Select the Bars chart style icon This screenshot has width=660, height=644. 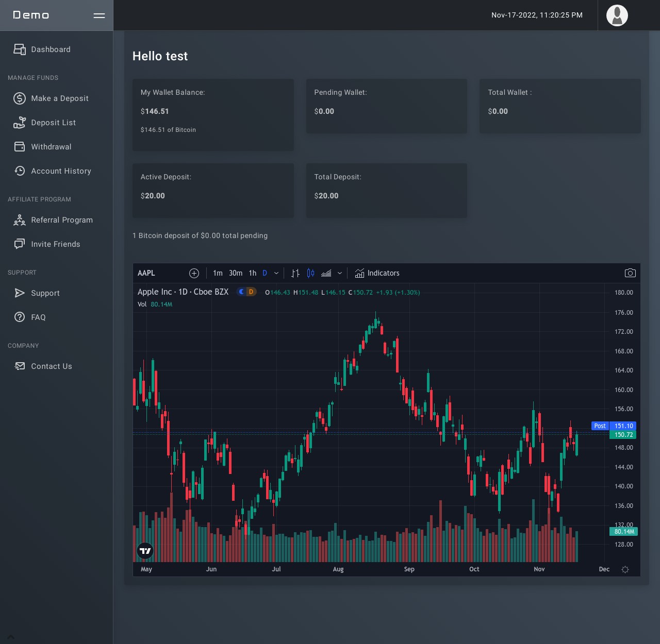[295, 273]
